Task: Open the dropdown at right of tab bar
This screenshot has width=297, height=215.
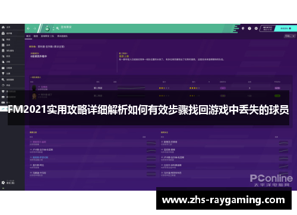Action: point(290,36)
